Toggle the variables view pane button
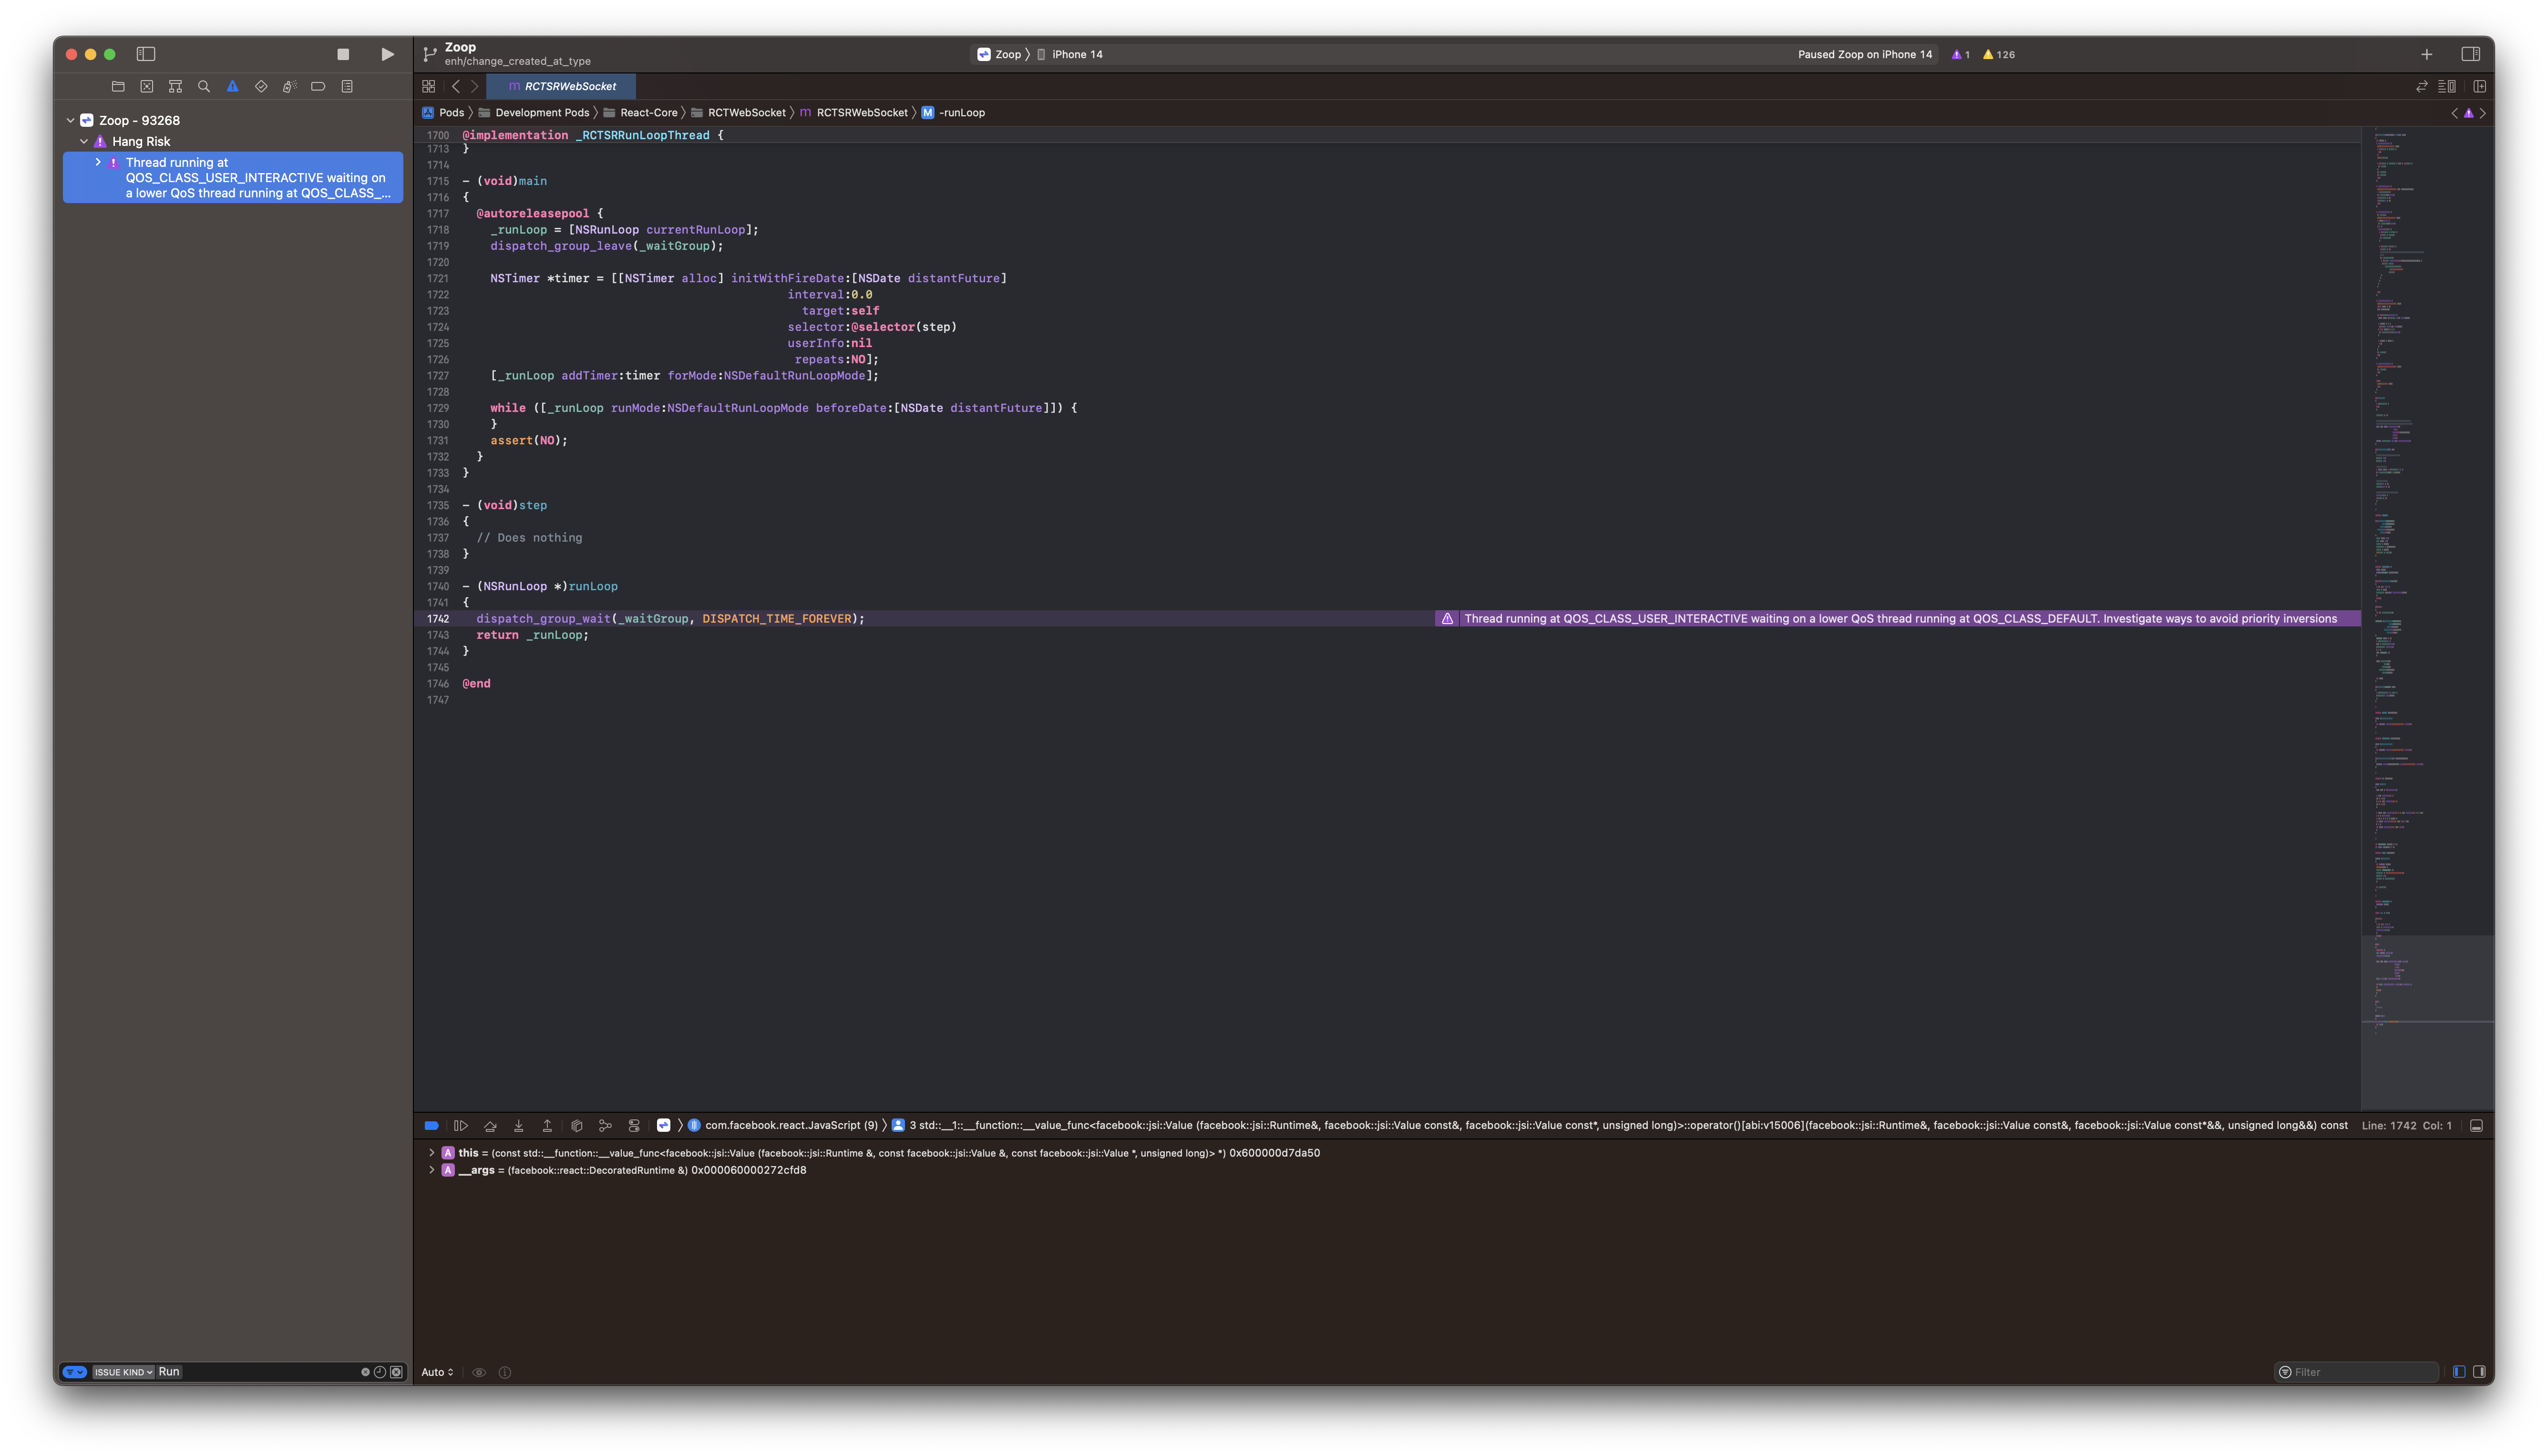This screenshot has width=2548, height=1456. coord(2459,1371)
